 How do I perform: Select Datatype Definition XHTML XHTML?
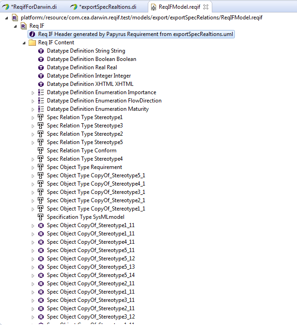click(x=90, y=84)
